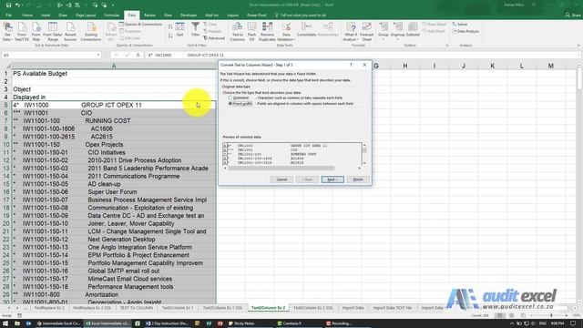Open Advanced filter options
The height and width of the screenshot is (328, 583).
[214, 38]
